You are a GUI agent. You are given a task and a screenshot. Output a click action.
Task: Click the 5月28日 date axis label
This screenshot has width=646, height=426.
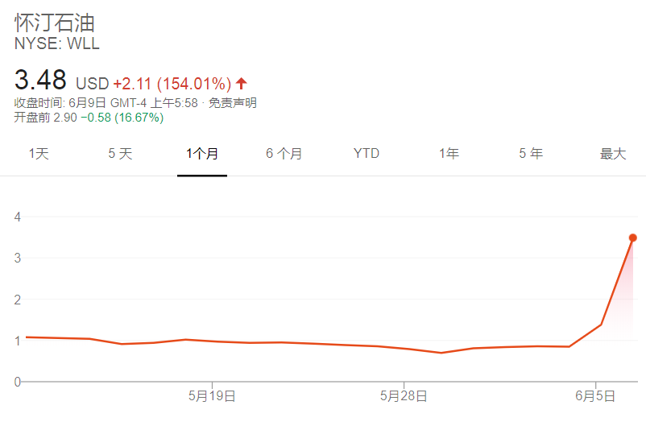[x=404, y=396]
